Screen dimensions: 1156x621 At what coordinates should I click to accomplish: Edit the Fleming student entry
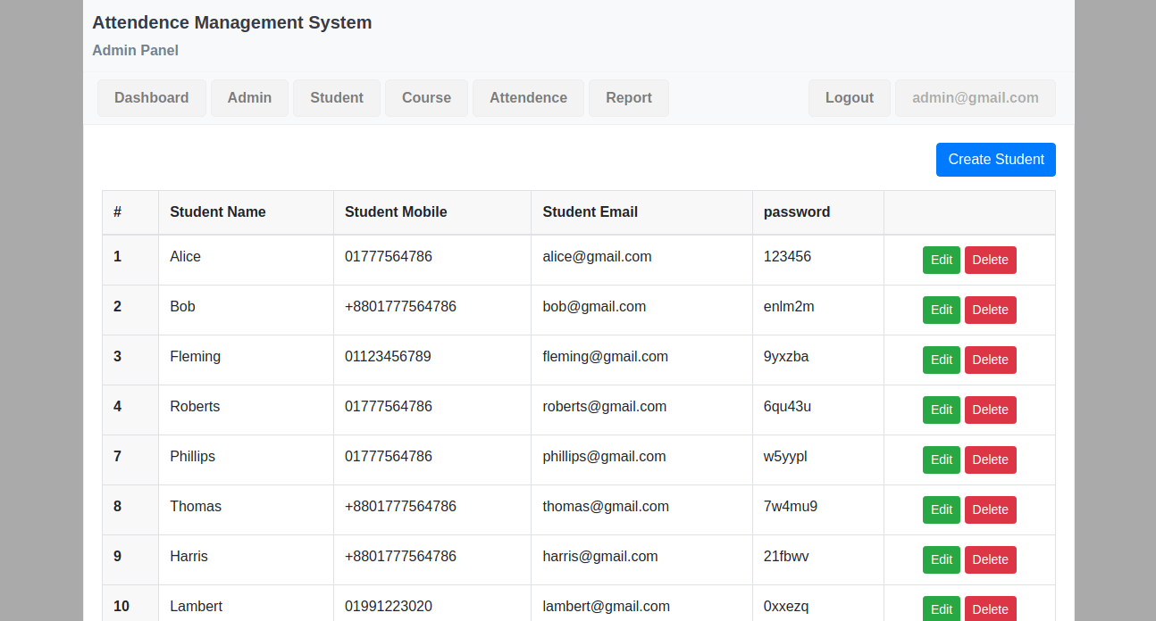click(x=942, y=360)
